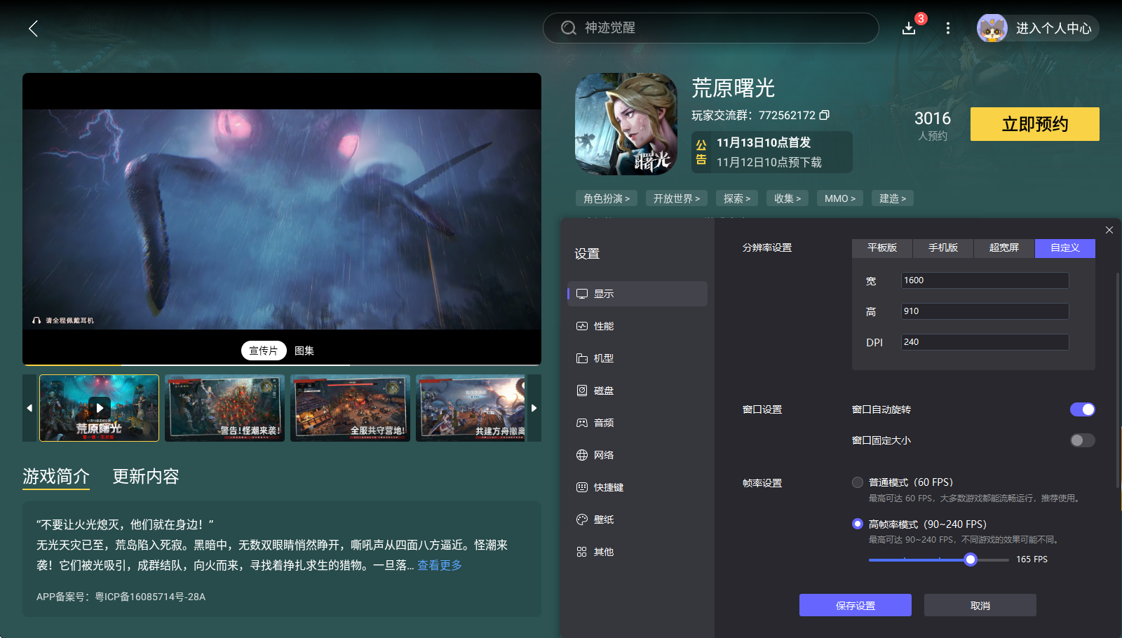Open Wallpaper settings in the sidebar
1122x638 pixels.
603,520
